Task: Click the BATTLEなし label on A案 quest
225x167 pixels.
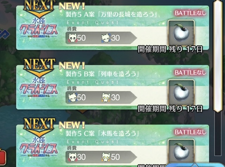Action: pos(190,13)
